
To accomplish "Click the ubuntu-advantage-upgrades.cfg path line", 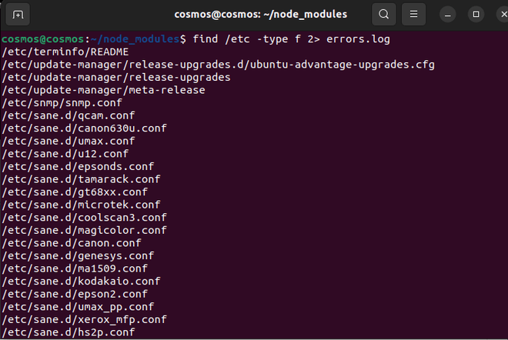I will (219, 65).
